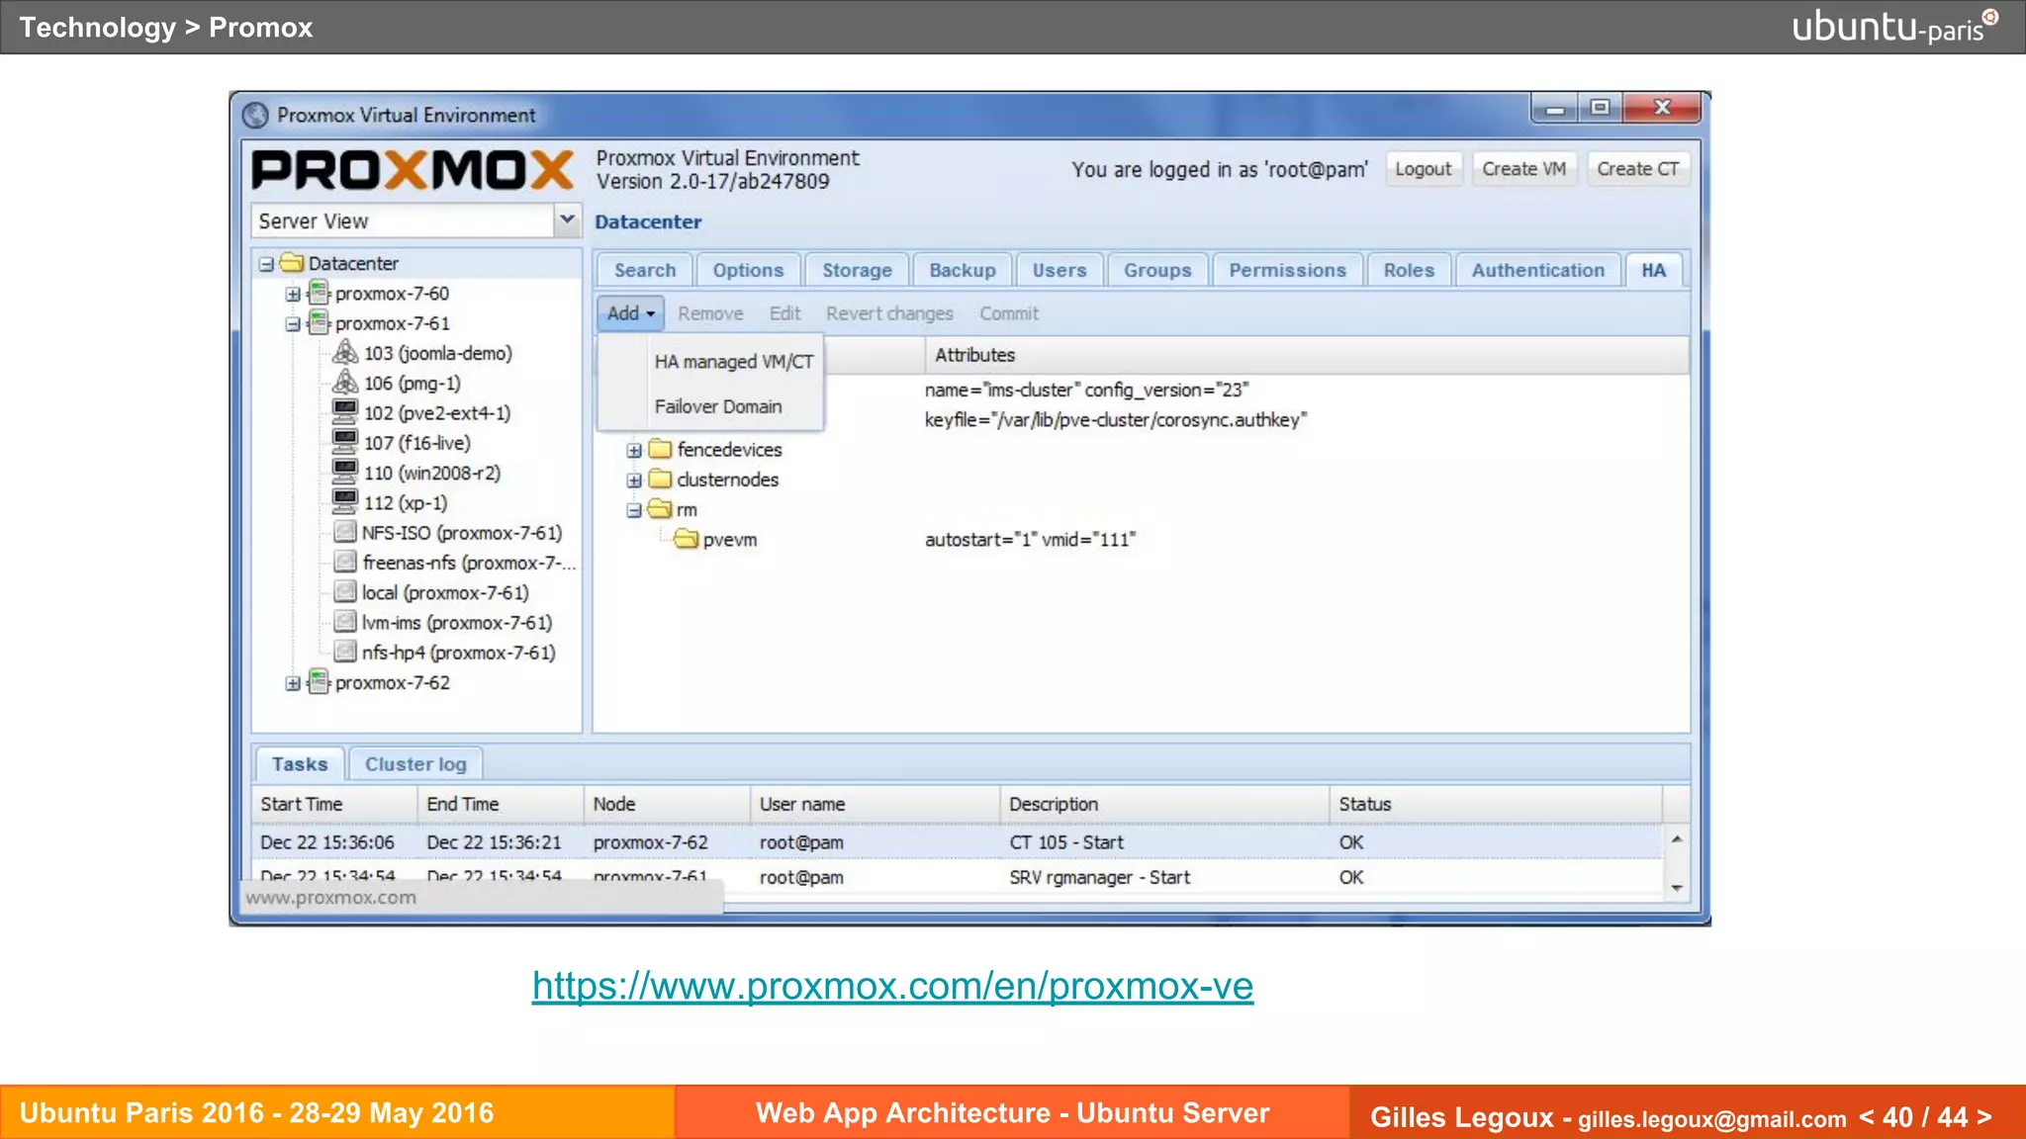
Task: Collapse the proxmox-7-61 node
Action: (x=293, y=324)
